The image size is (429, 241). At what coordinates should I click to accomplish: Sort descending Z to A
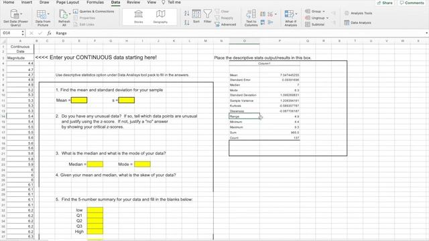(186, 22)
